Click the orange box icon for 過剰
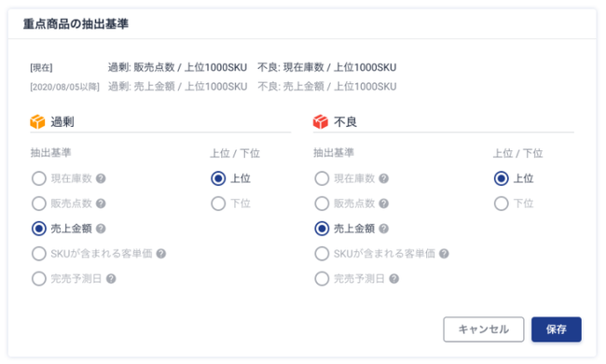Viewport: 606px width, 364px height. pos(37,122)
